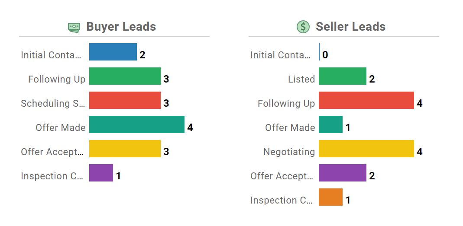Open the Seller Leads heading
The height and width of the screenshot is (226, 463).
[x=350, y=27]
